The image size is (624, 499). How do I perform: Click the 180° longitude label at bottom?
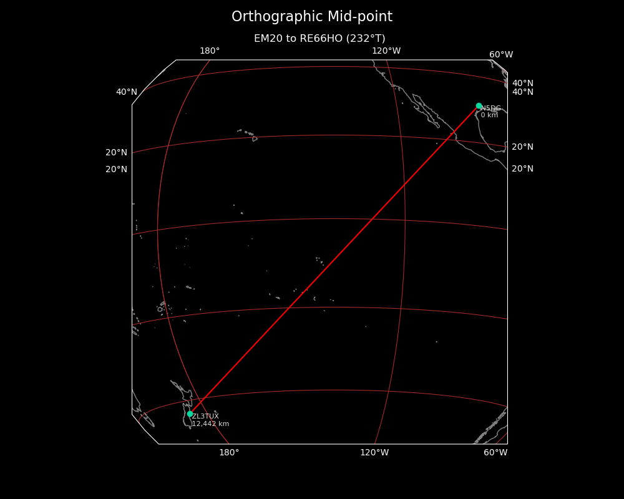coord(229,453)
